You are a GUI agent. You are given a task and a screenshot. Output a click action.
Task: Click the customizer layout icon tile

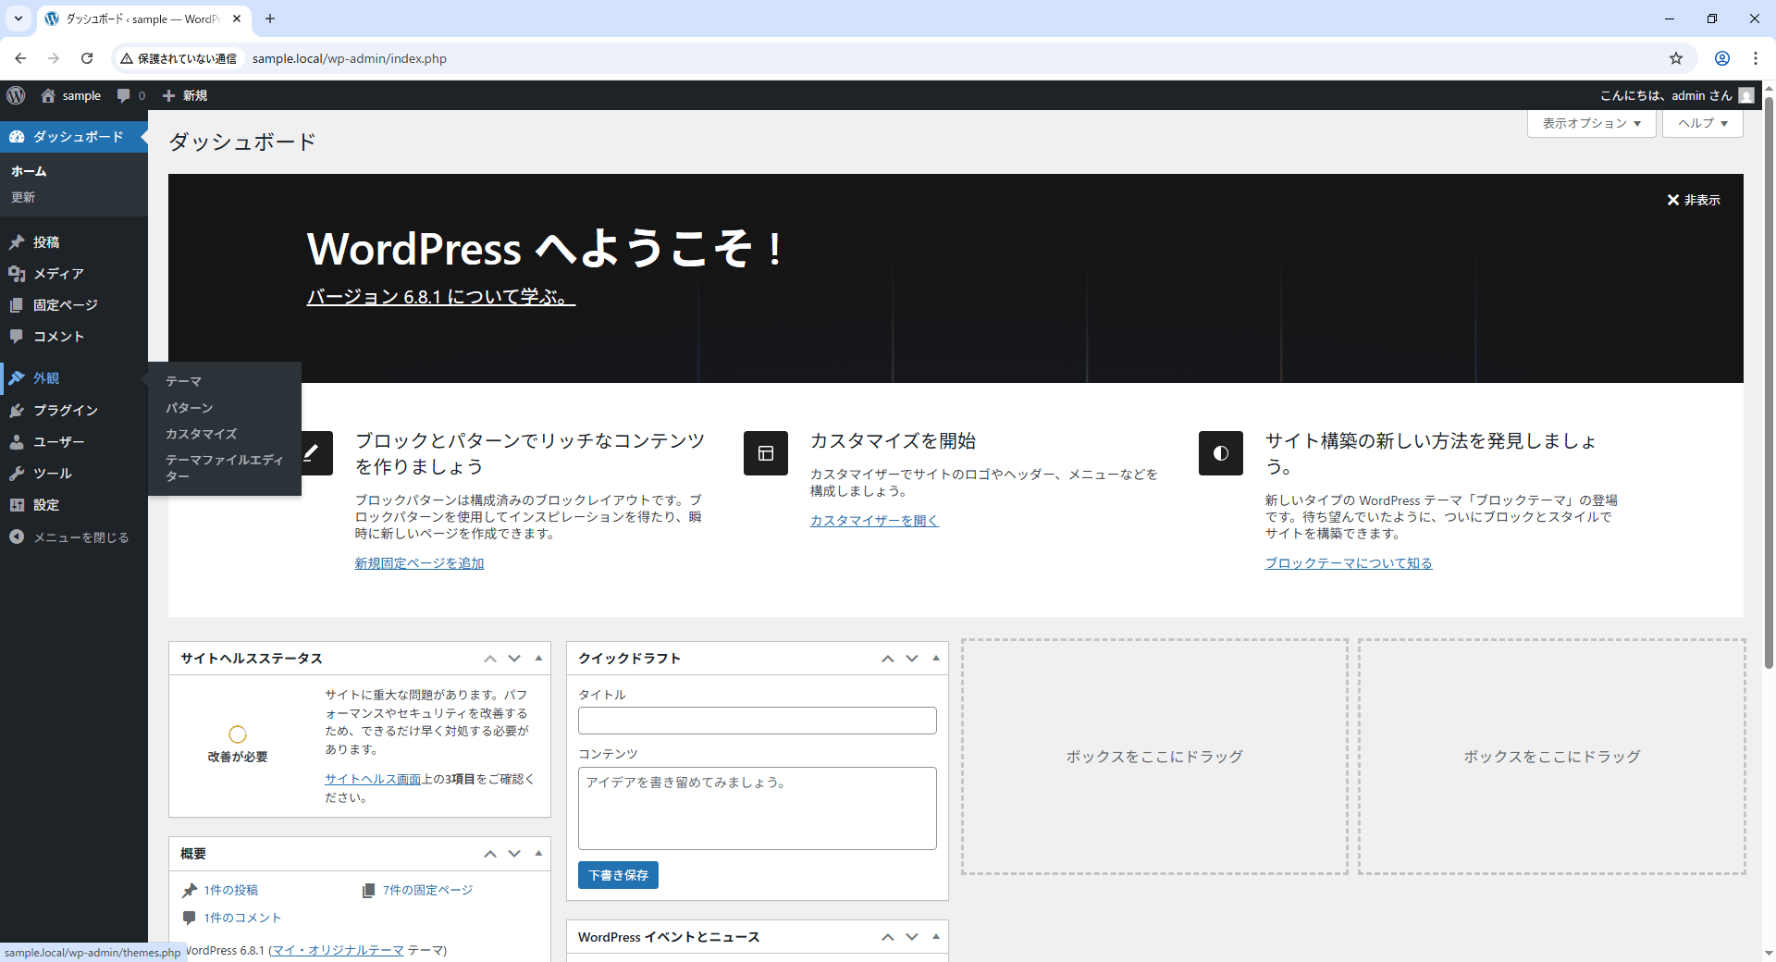766,453
